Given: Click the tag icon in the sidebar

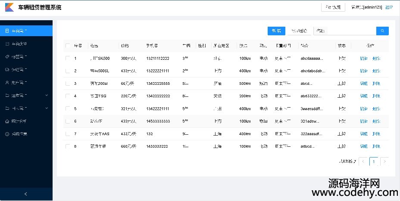Looking at the screenshot, I should 7,56.
